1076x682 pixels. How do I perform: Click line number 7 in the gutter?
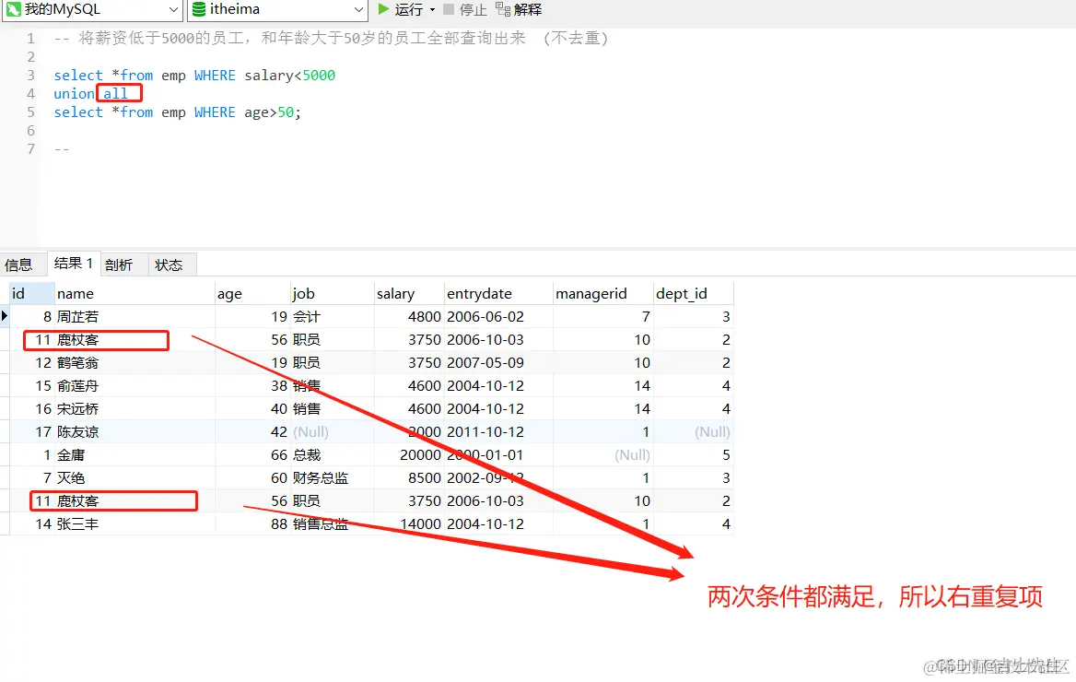(x=30, y=149)
